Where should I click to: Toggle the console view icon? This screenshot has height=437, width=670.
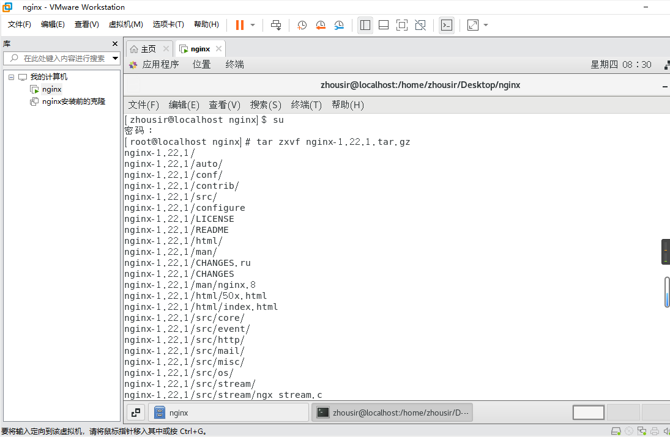[447, 25]
